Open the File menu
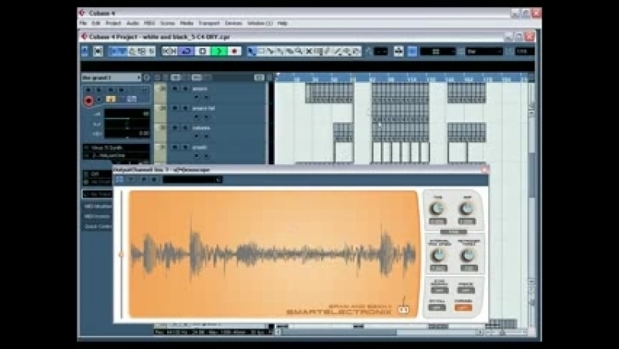Screen dimensions: 619x349 [x=83, y=23]
